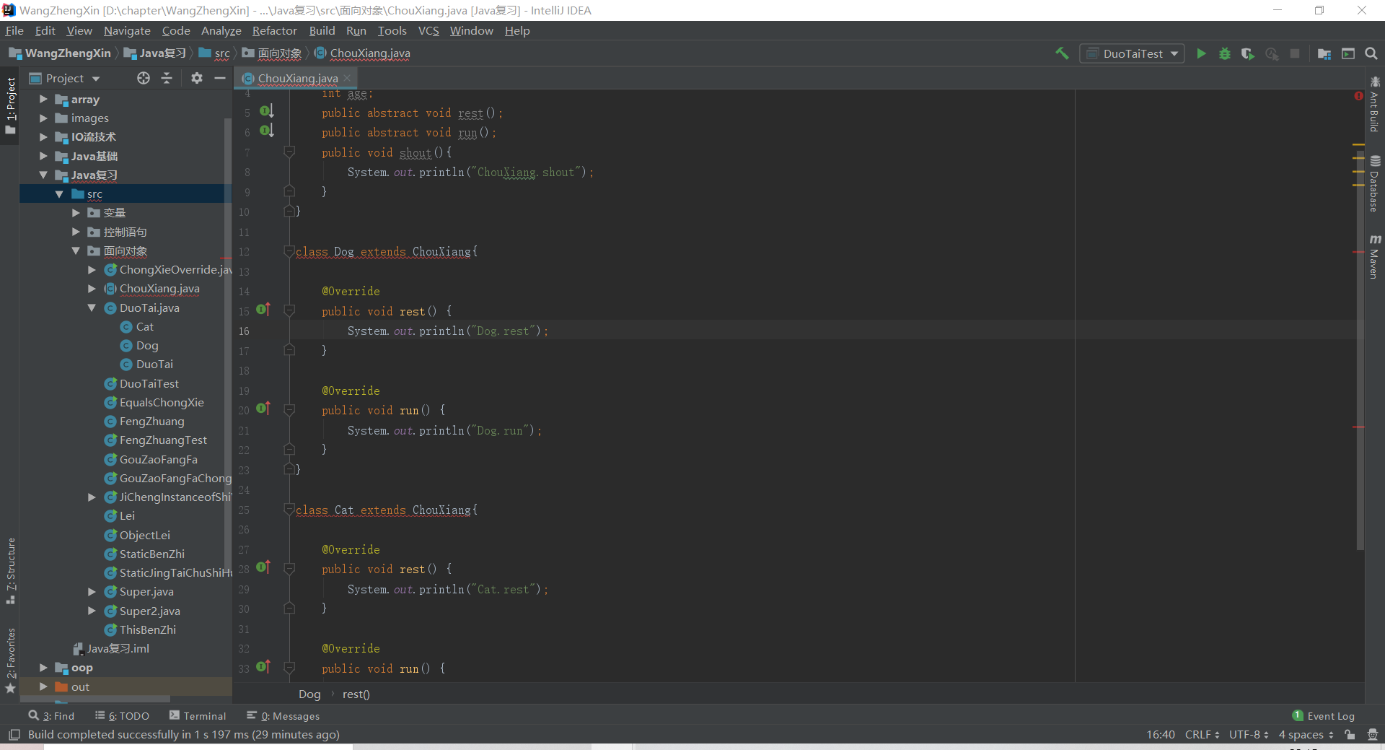
Task: Toggle the 2: Favorites tool window
Action: 10,660
